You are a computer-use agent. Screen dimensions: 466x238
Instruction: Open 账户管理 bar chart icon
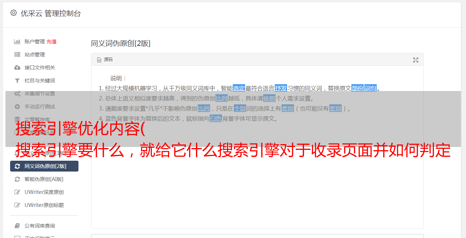click(x=17, y=42)
